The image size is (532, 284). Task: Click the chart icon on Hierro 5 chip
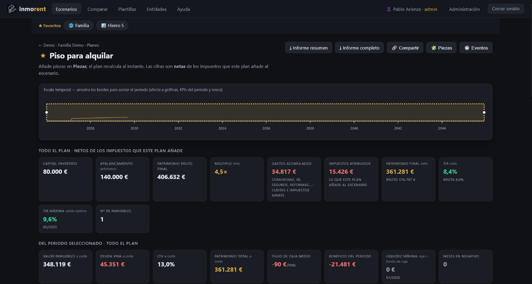click(103, 26)
